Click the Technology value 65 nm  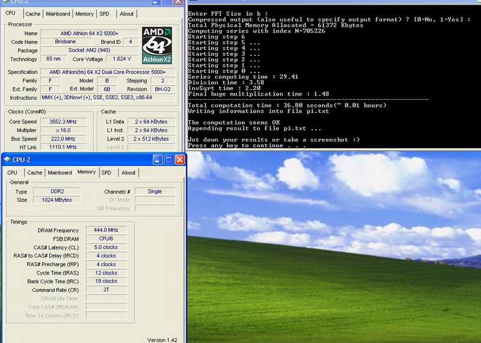coord(54,58)
